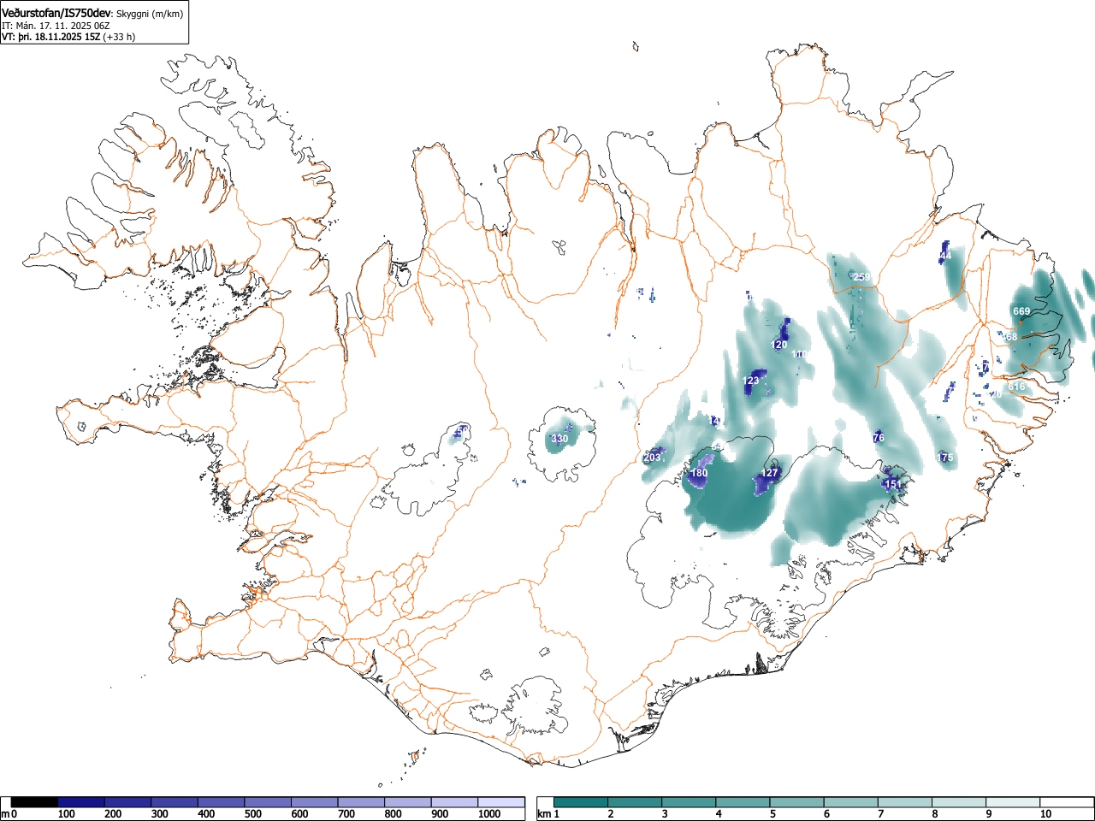
Task: Click the 180 visibility value label
Action: coord(699,473)
